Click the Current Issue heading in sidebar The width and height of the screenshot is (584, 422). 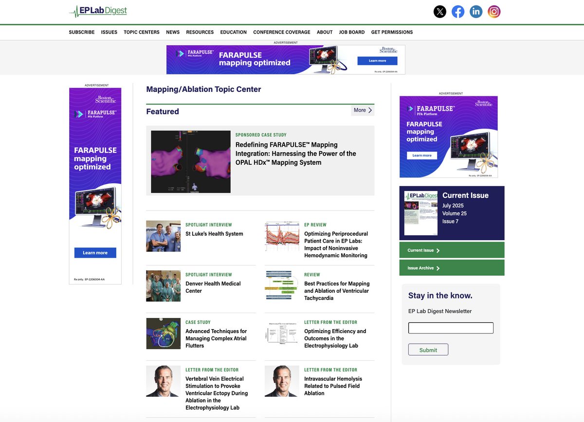[x=465, y=195]
